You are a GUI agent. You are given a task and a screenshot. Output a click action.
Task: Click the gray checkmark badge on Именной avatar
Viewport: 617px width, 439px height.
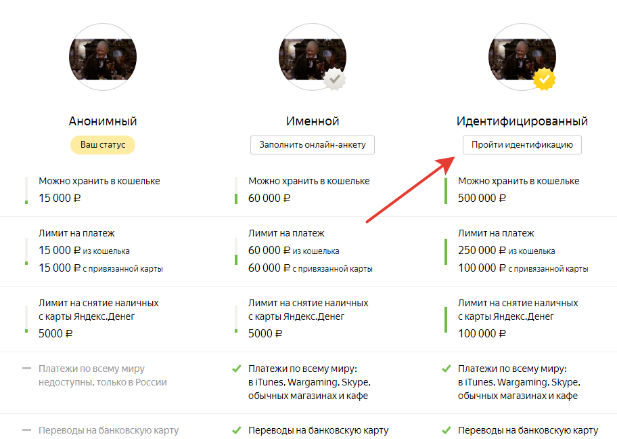[334, 80]
